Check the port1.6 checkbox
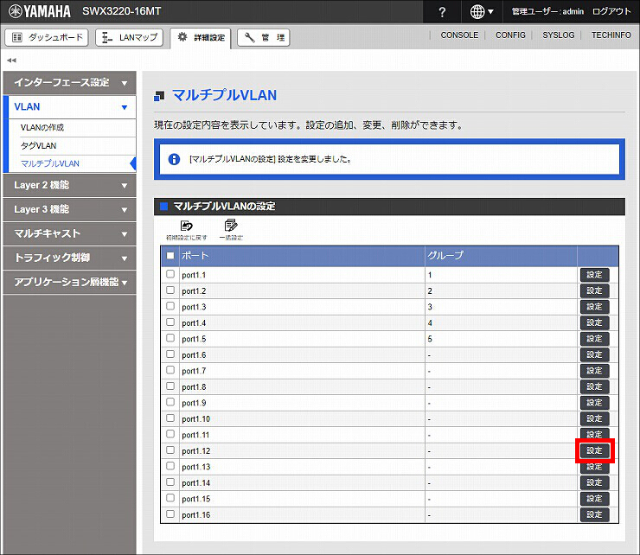The width and height of the screenshot is (640, 555). tap(170, 354)
